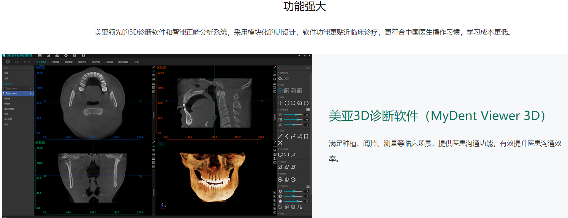568x218 pixels.
Task: Switch to the 三维全景 tab
Action: point(55,62)
